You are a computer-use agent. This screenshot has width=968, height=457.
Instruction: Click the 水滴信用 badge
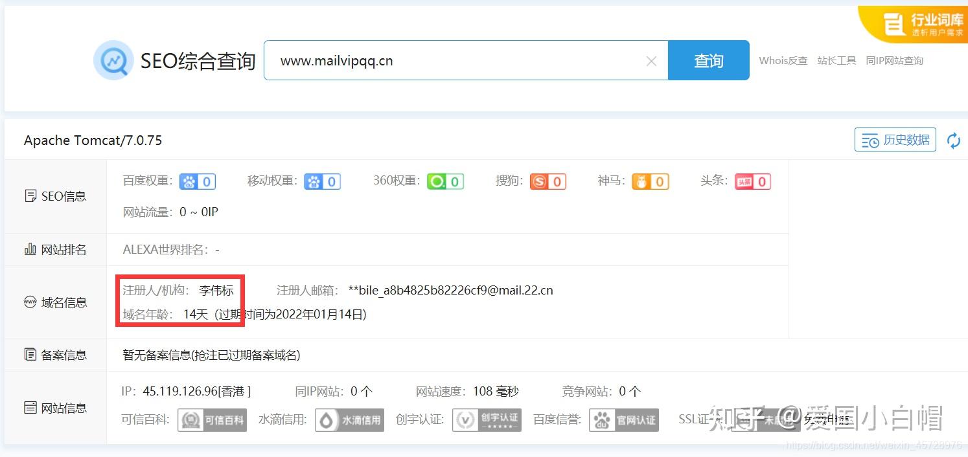[349, 419]
